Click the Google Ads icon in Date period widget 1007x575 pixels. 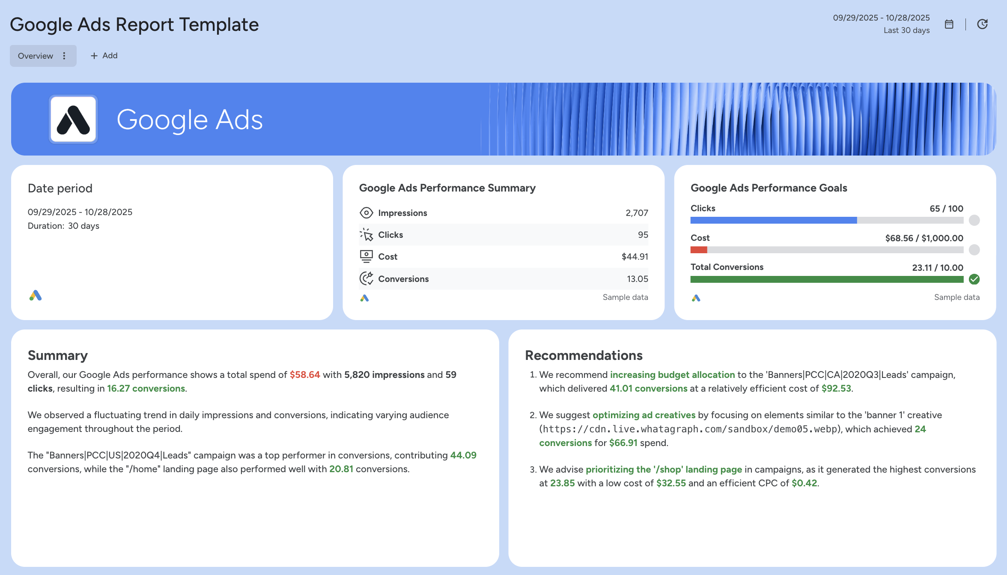pyautogui.click(x=36, y=295)
